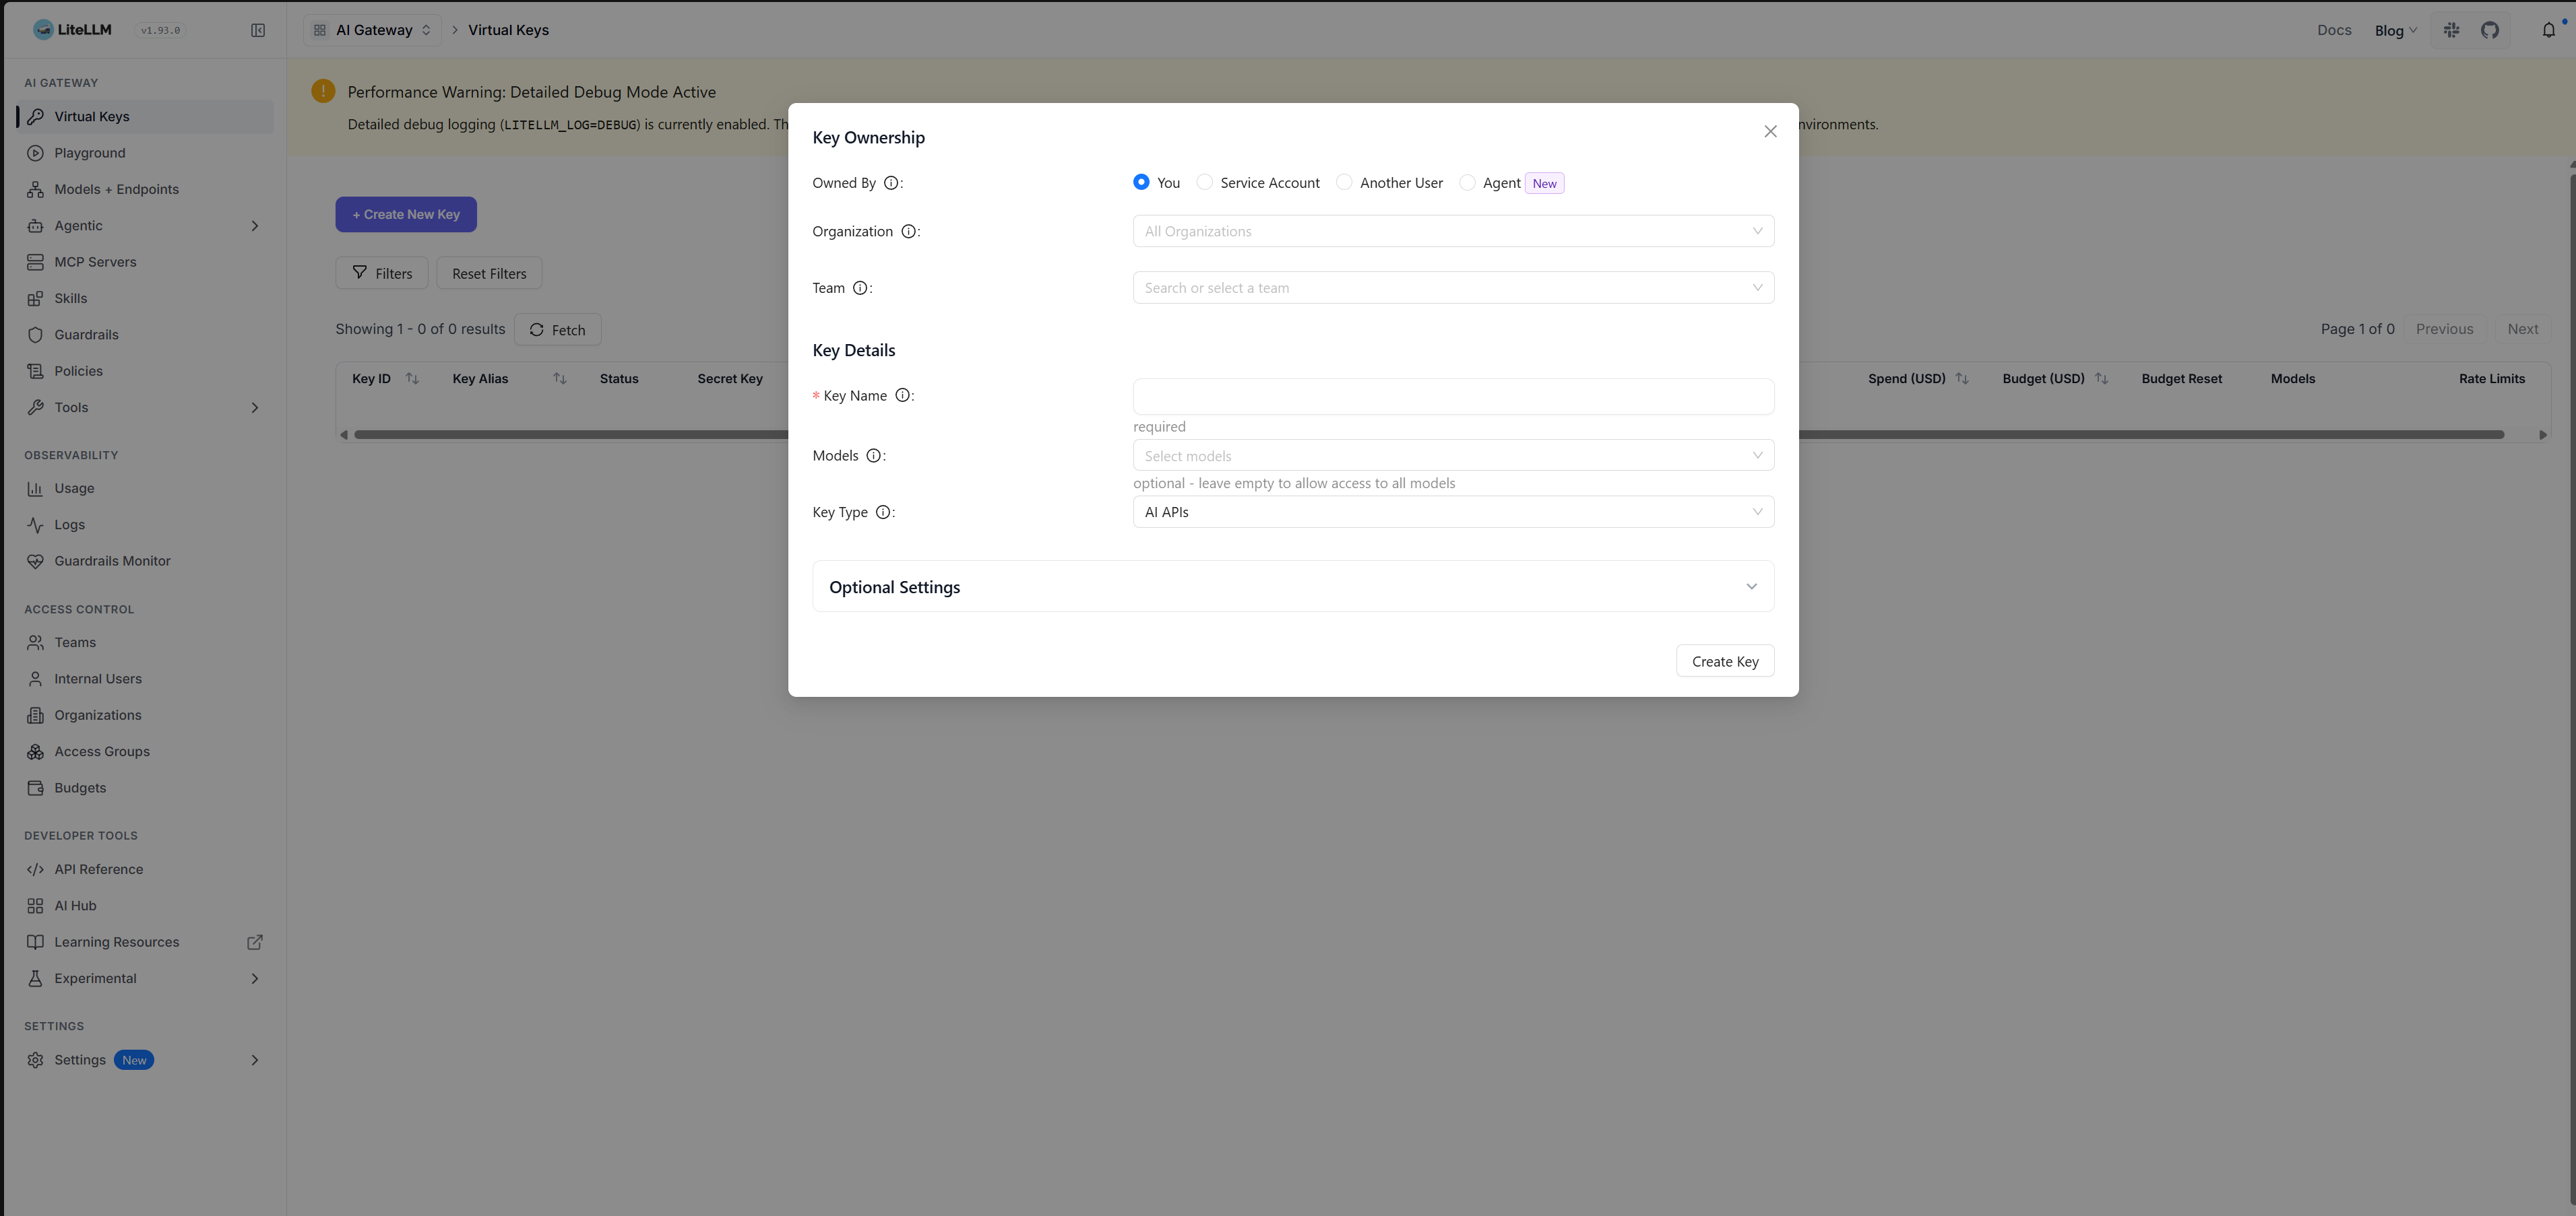Click the Budget Reset column header
The height and width of the screenshot is (1216, 2576).
click(x=2181, y=378)
